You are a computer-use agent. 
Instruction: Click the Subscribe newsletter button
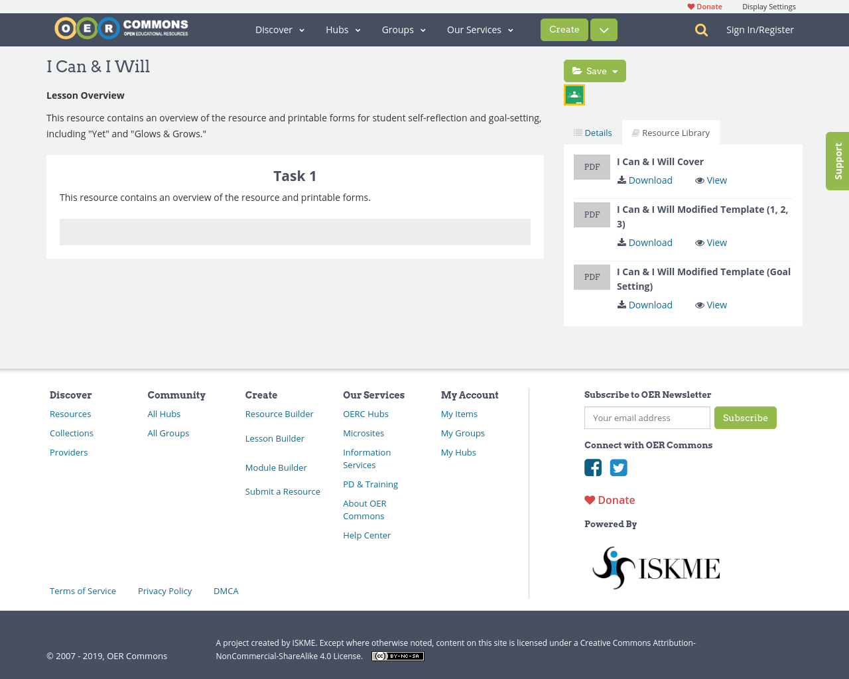point(746,418)
